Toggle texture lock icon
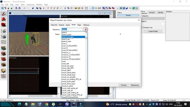The height and width of the screenshot is (107, 190). click(93, 8)
